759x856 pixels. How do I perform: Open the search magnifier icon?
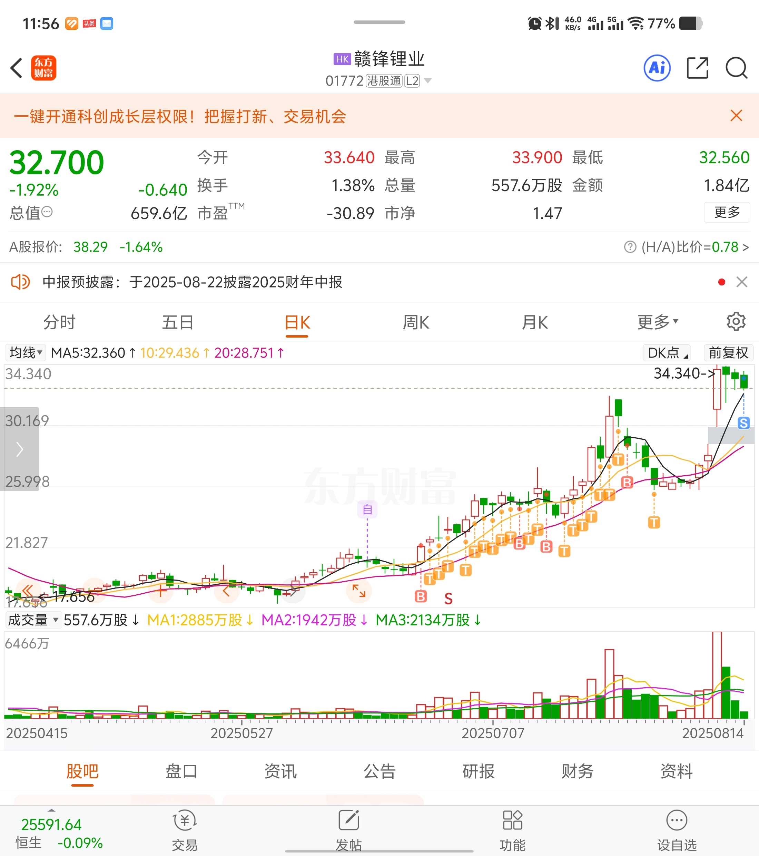click(x=736, y=68)
